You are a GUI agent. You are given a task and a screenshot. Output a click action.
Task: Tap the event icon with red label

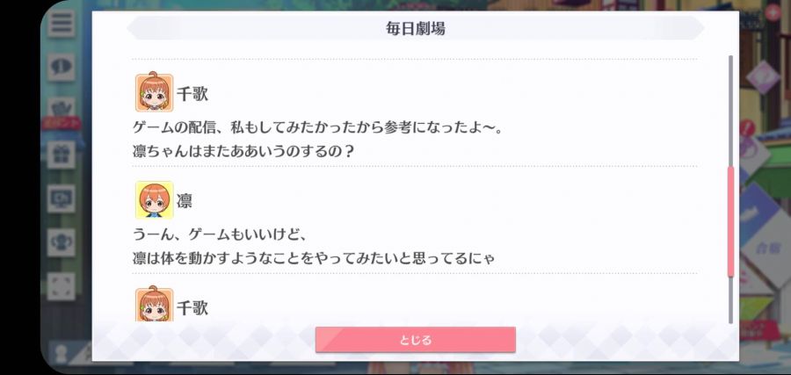point(62,113)
